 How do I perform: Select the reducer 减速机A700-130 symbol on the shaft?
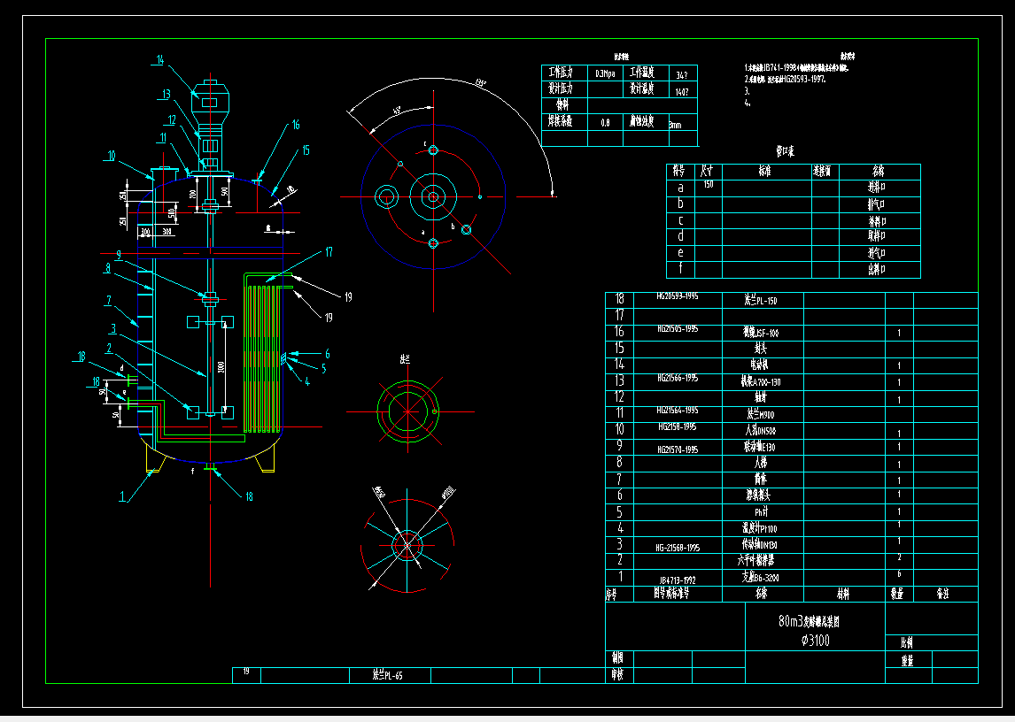tap(211, 144)
